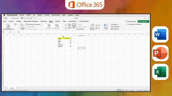Switch to the Automatizar ribbon tab
The height and width of the screenshot is (96, 172).
[72, 21]
